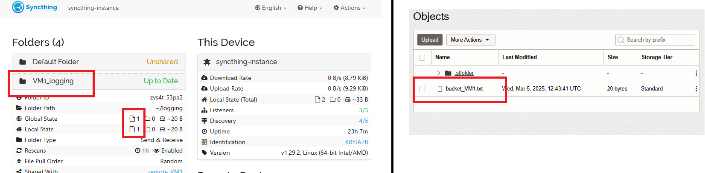This screenshot has height=173, width=705.
Task: Click the 3/3 listeners link
Action: [x=363, y=110]
